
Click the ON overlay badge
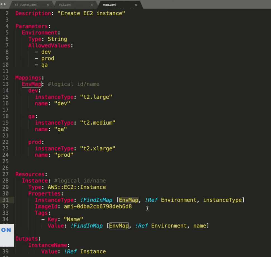(x=6, y=230)
